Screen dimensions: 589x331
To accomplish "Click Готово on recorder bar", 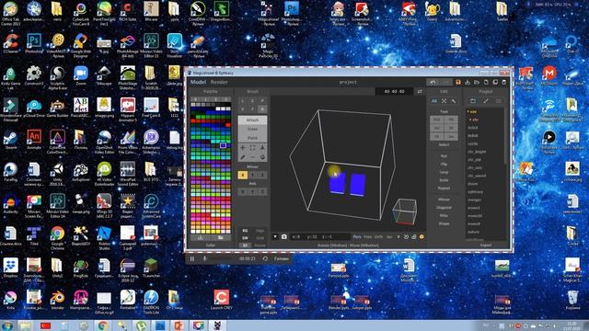I will pyautogui.click(x=282, y=258).
